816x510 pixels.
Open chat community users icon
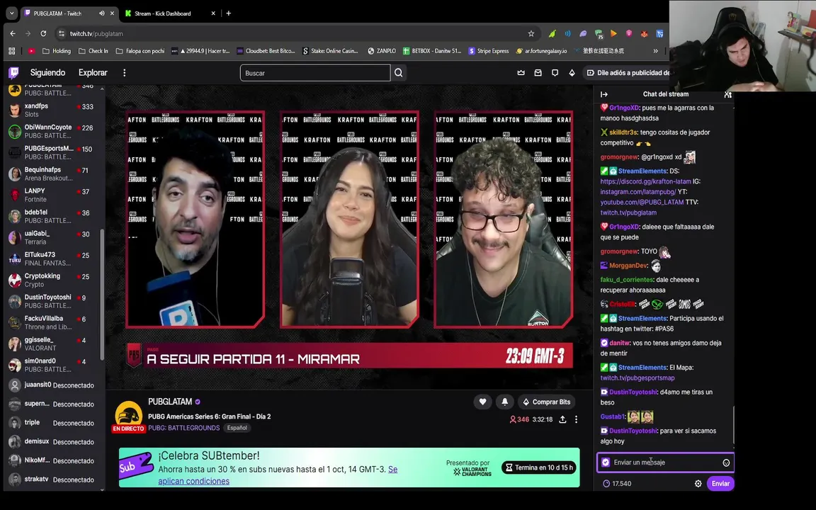(x=727, y=94)
